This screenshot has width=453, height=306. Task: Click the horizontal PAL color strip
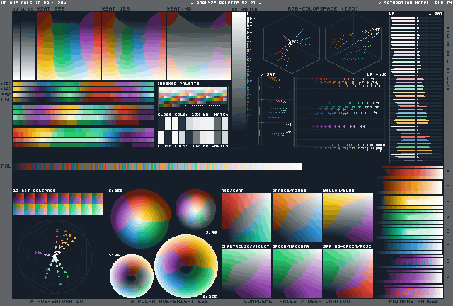click(157, 166)
